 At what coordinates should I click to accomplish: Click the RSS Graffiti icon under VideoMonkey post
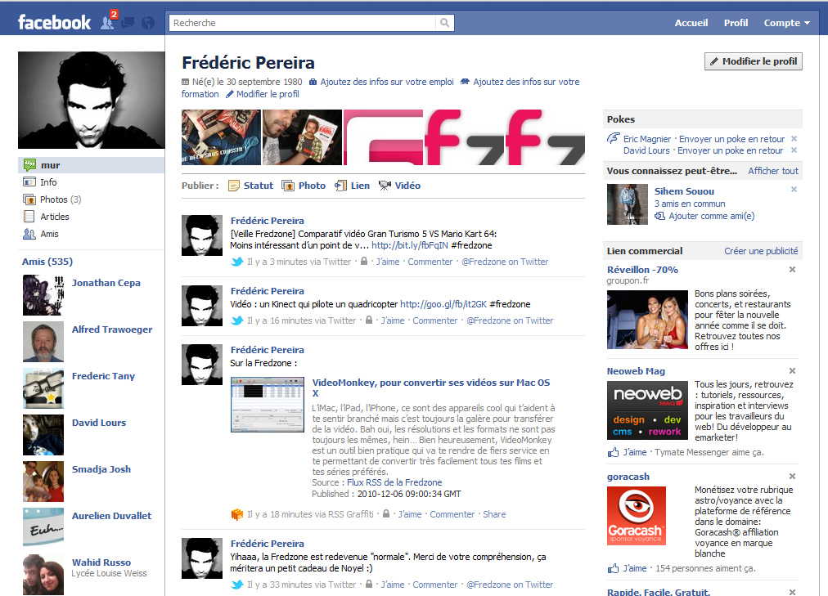coord(237,513)
